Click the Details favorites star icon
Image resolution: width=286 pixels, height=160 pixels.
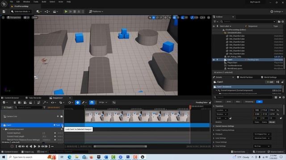280,97
